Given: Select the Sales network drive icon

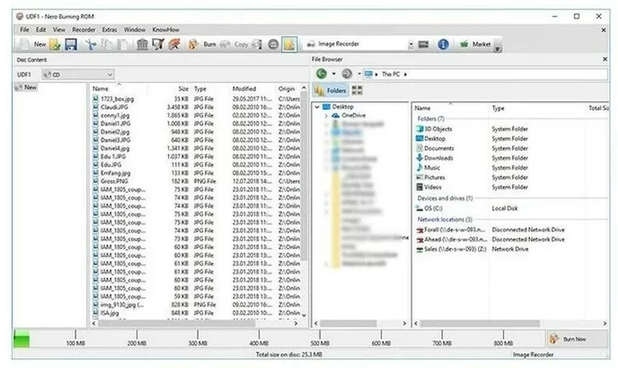Looking at the screenshot, I should [x=420, y=249].
